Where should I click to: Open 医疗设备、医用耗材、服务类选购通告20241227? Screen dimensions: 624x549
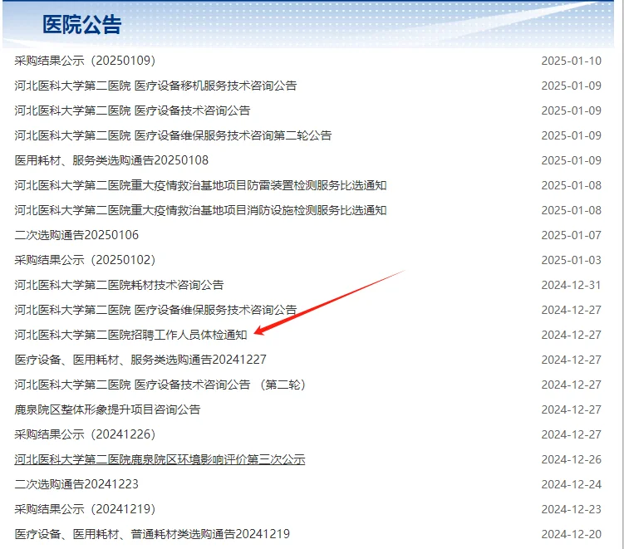(x=140, y=360)
